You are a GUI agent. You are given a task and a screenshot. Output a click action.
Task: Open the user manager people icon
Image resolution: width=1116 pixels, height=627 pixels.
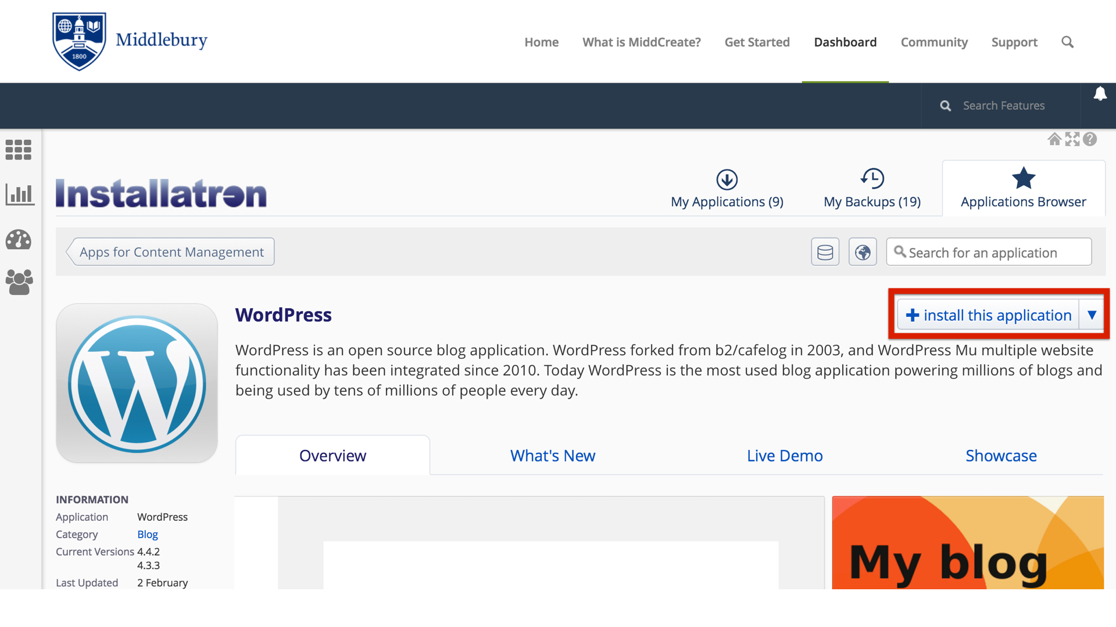point(19,282)
